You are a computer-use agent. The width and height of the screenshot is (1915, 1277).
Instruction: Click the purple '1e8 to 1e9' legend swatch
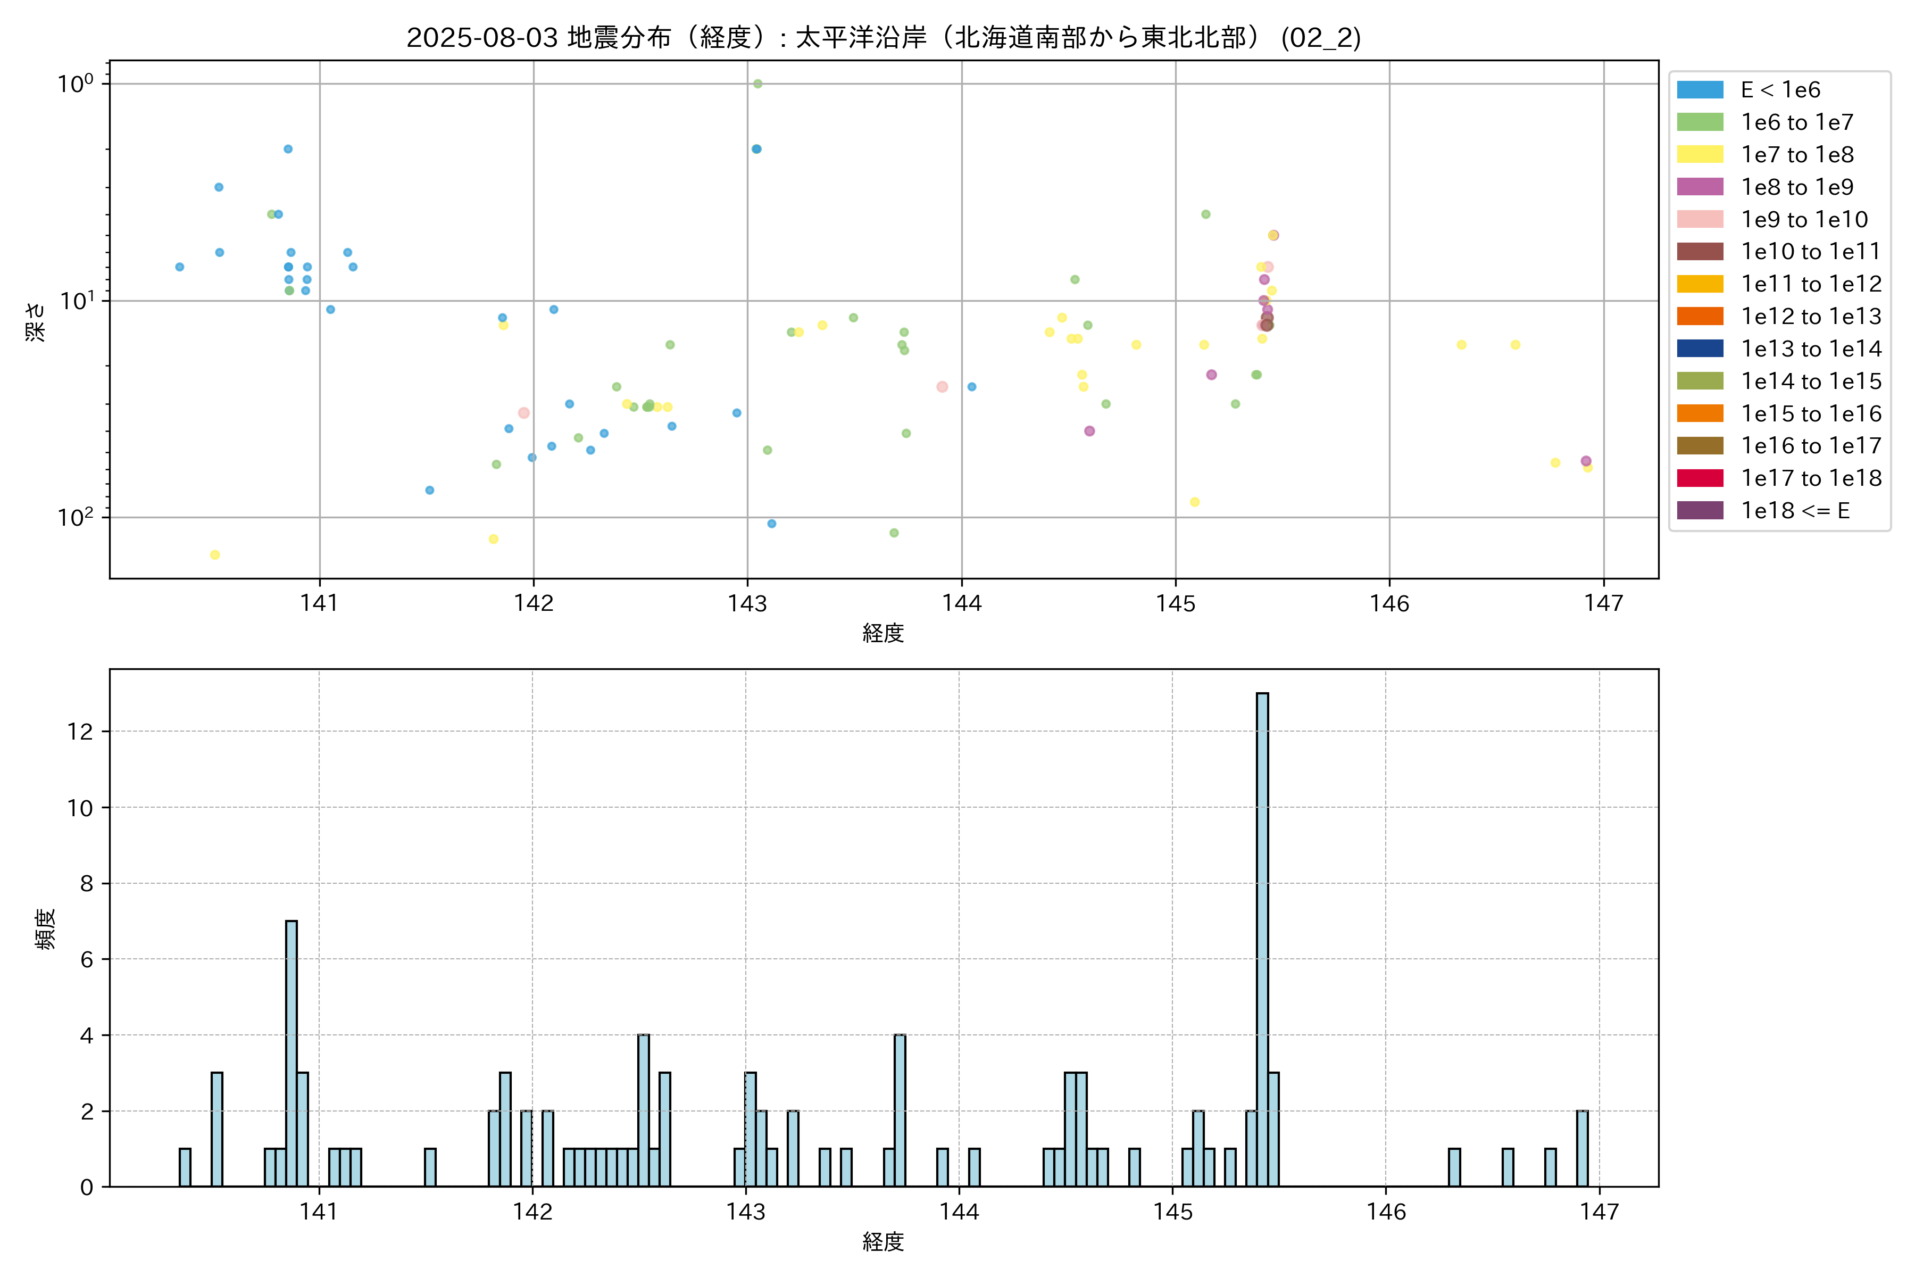coord(1699,187)
